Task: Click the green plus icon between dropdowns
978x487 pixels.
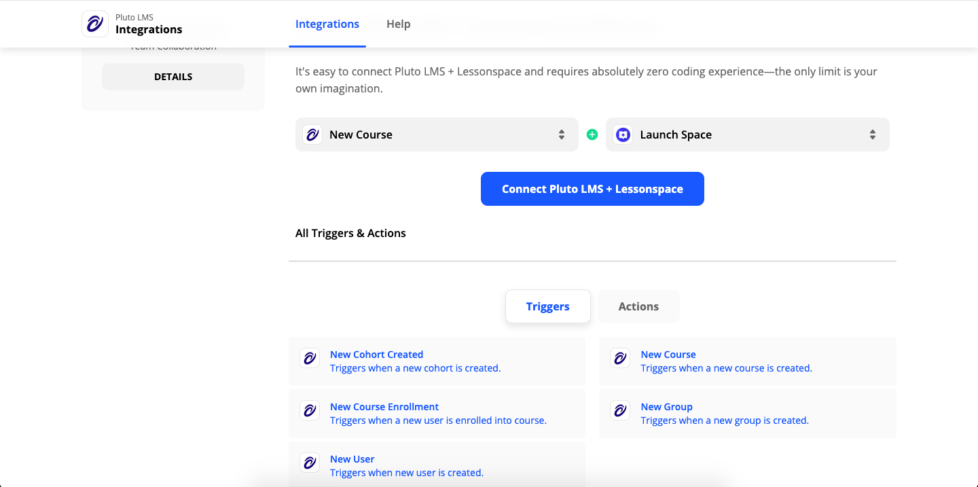Action: [592, 134]
